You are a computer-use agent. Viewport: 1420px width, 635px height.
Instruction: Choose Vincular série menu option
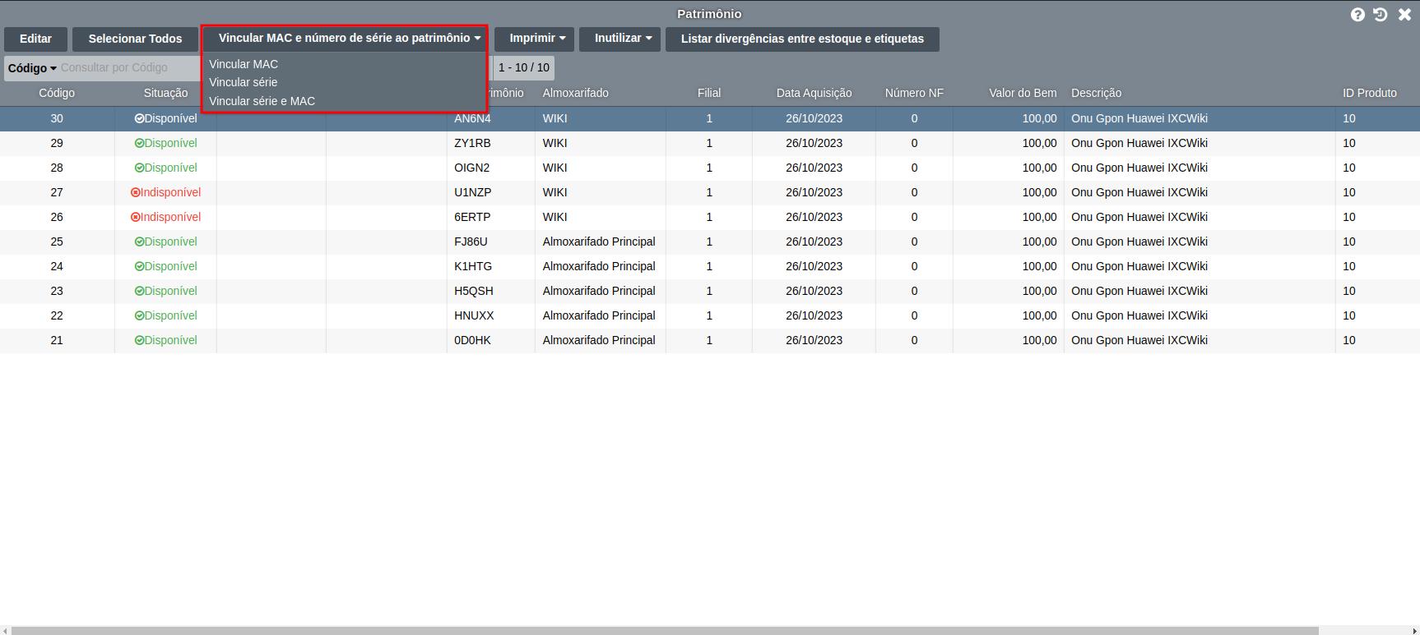click(x=243, y=82)
